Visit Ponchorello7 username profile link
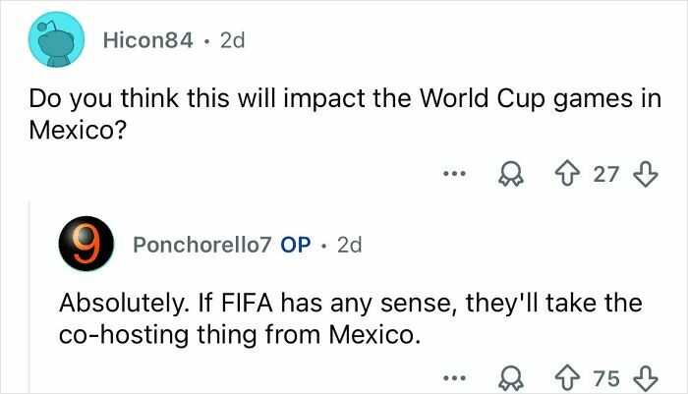The width and height of the screenshot is (688, 394). point(202,246)
